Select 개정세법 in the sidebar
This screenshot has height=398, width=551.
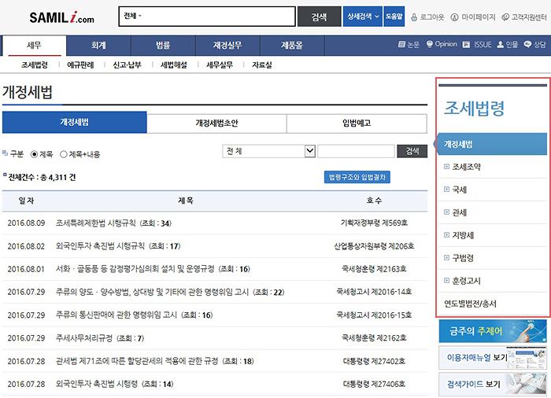(492, 144)
